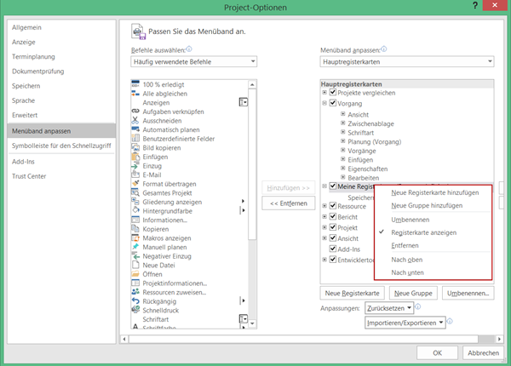Screen dimensions: 511x366
Task: Open the 'Zurücksetzen' dropdown
Action: [x=389, y=308]
